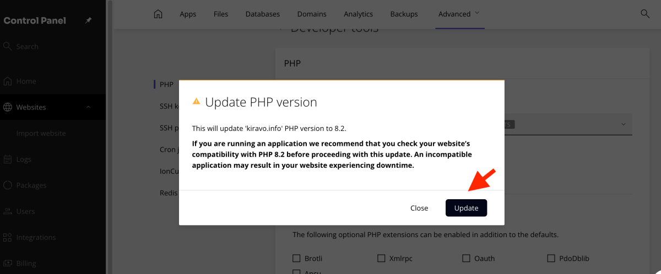Screen dimensions: 661x274
Task: Confirm the PHP update with Update button
Action: 466,208
